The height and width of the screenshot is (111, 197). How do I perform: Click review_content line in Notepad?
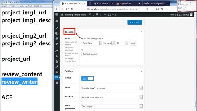tap(22, 74)
